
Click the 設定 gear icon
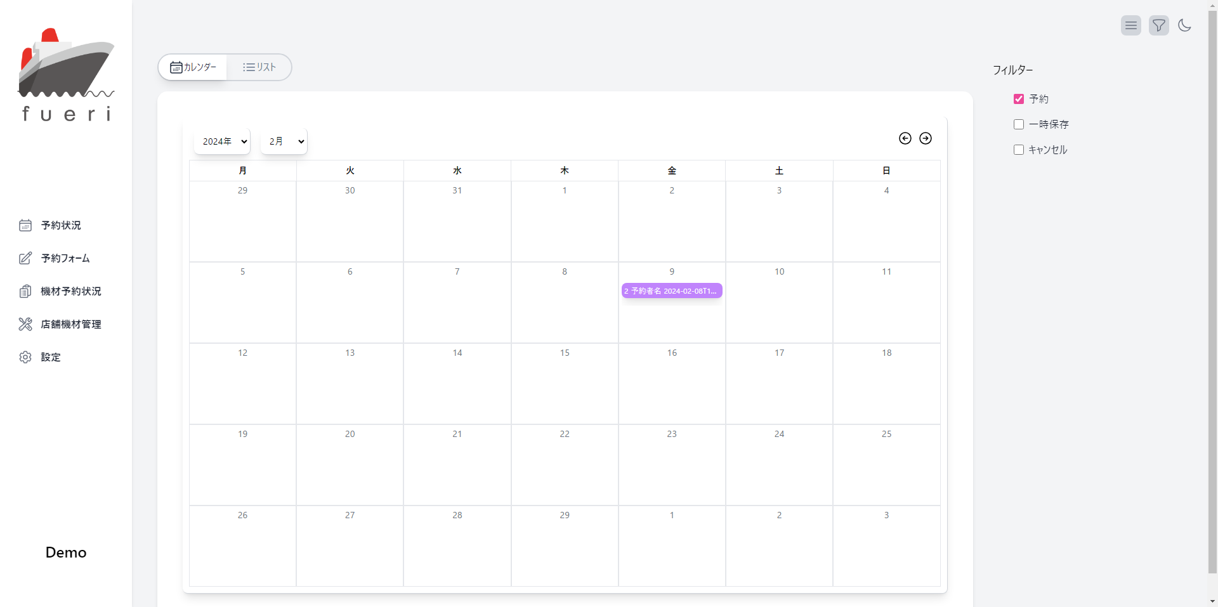coord(25,357)
